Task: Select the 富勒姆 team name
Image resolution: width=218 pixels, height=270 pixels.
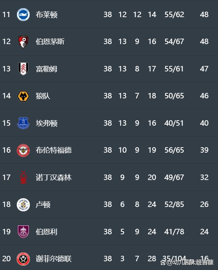Action: [47, 69]
